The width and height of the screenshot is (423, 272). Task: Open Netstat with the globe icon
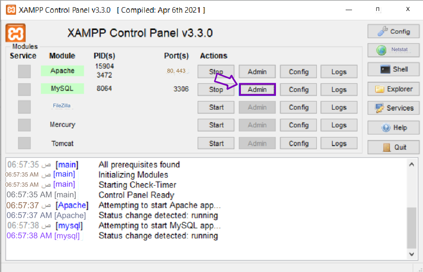click(393, 50)
